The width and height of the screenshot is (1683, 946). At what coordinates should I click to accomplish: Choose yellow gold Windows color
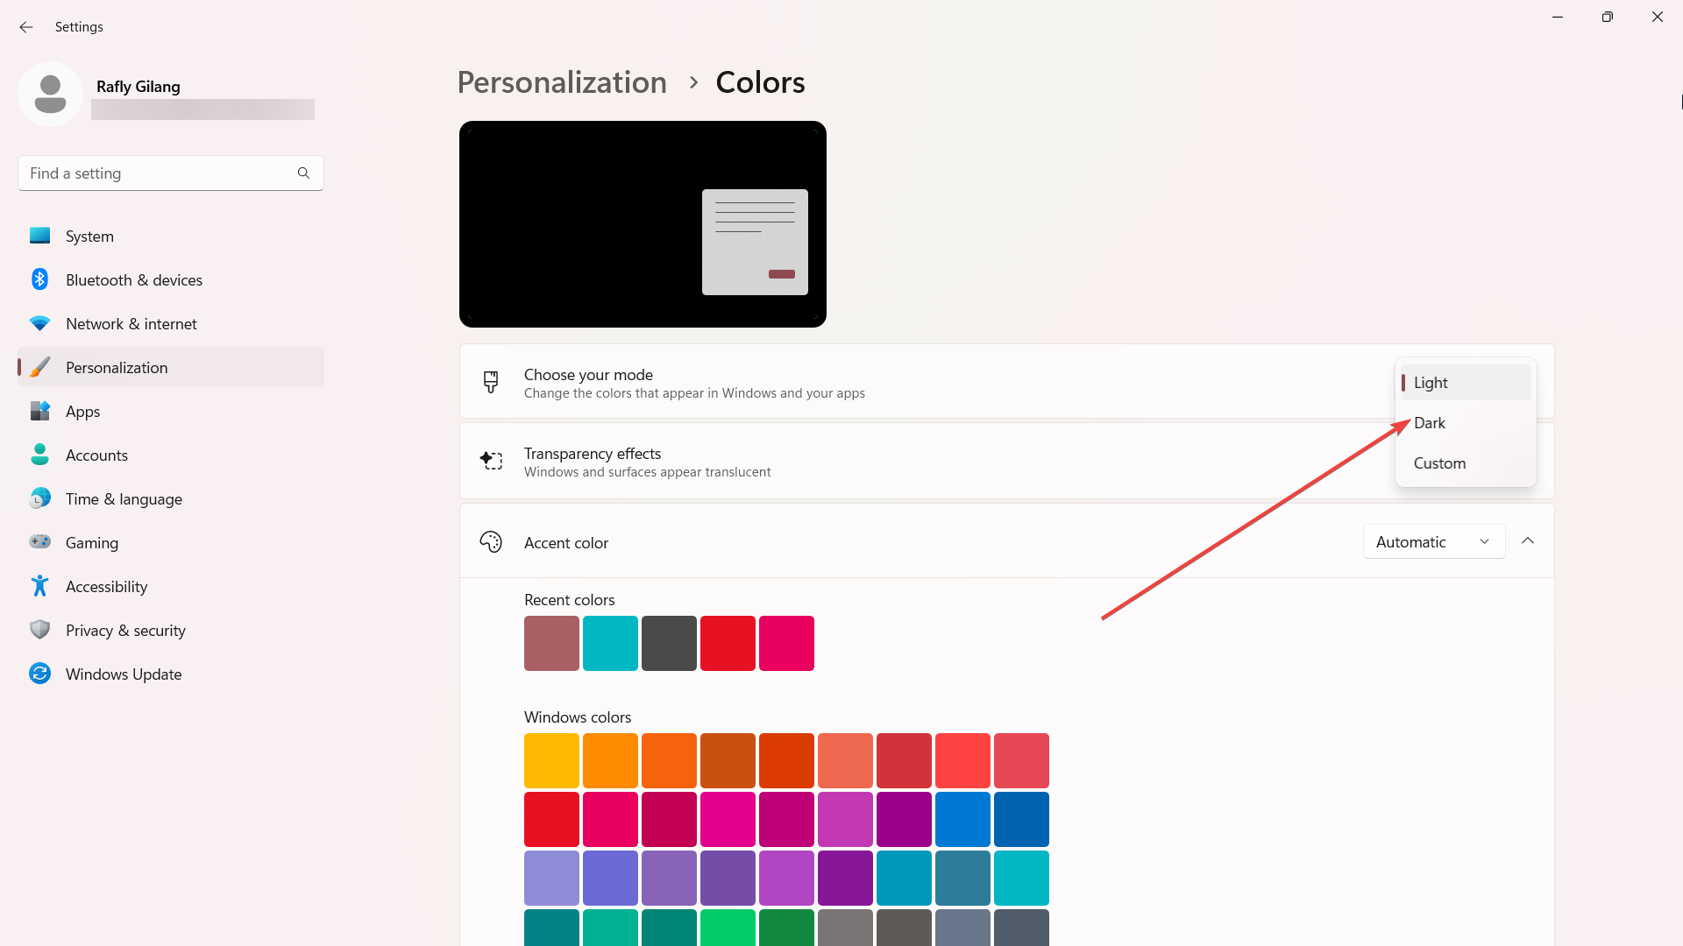pos(551,760)
